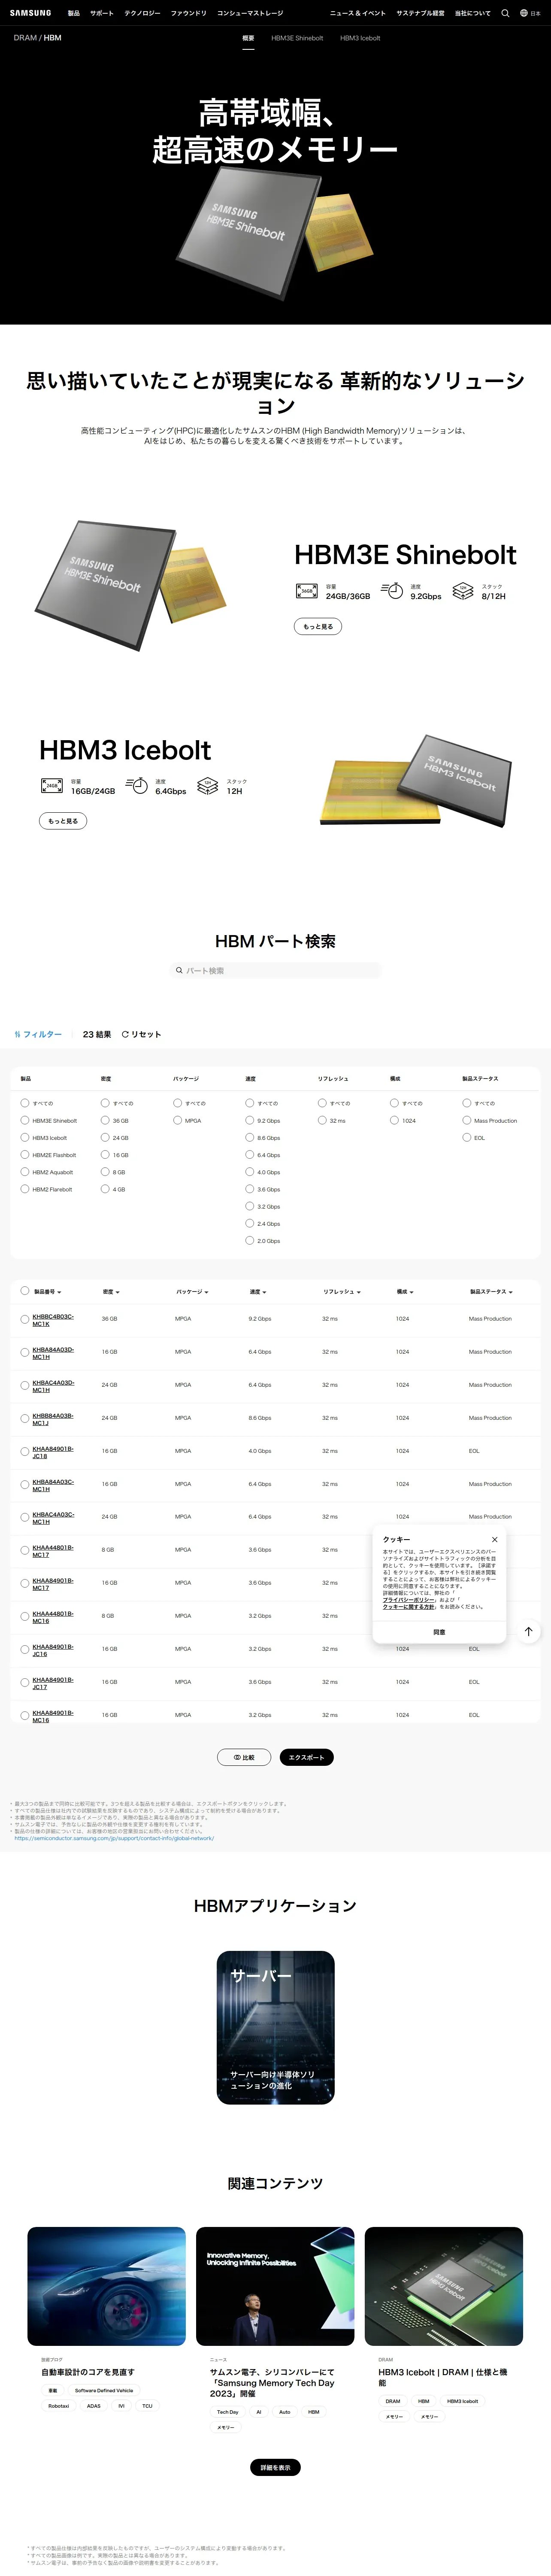
Task: Sort the table by 製品ステータス column
Action: pos(491,1291)
